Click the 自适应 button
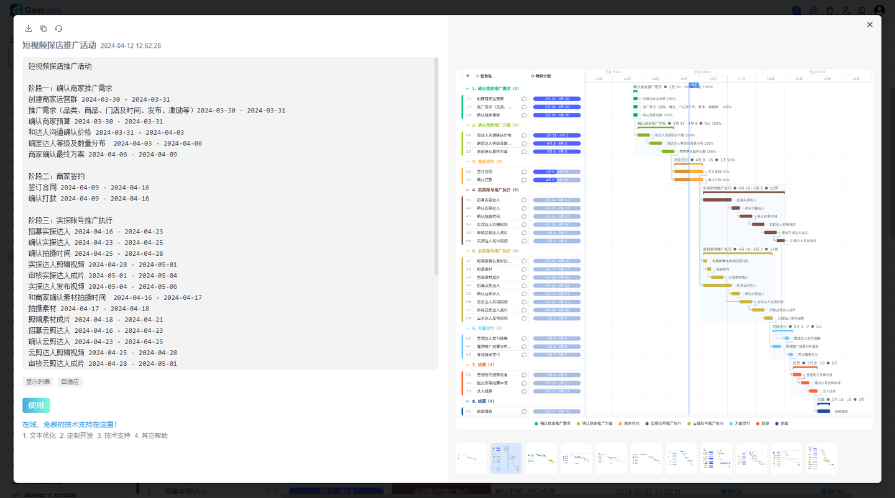This screenshot has width=895, height=498. click(x=70, y=382)
